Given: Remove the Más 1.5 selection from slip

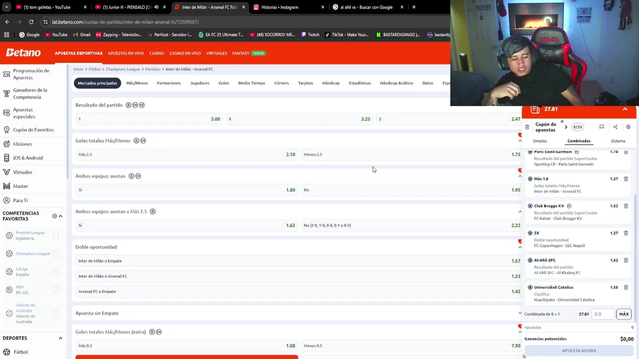Looking at the screenshot, I should click(626, 179).
